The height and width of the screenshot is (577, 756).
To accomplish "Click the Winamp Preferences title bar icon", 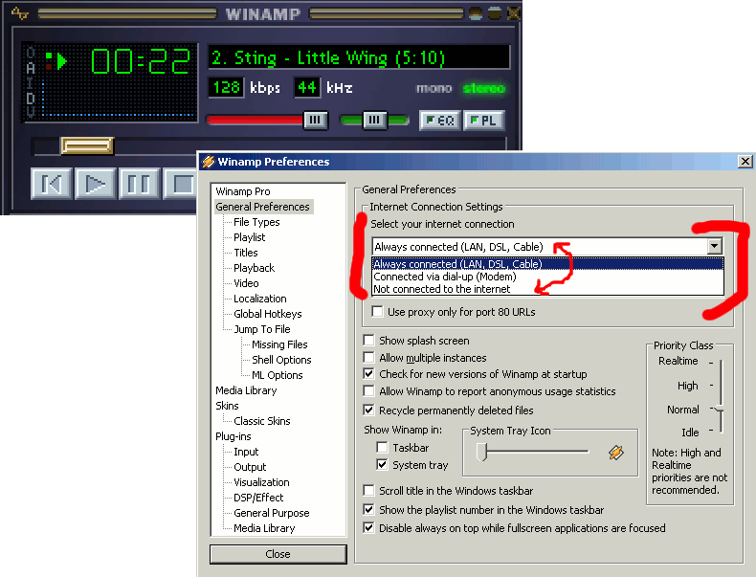I will tap(209, 162).
